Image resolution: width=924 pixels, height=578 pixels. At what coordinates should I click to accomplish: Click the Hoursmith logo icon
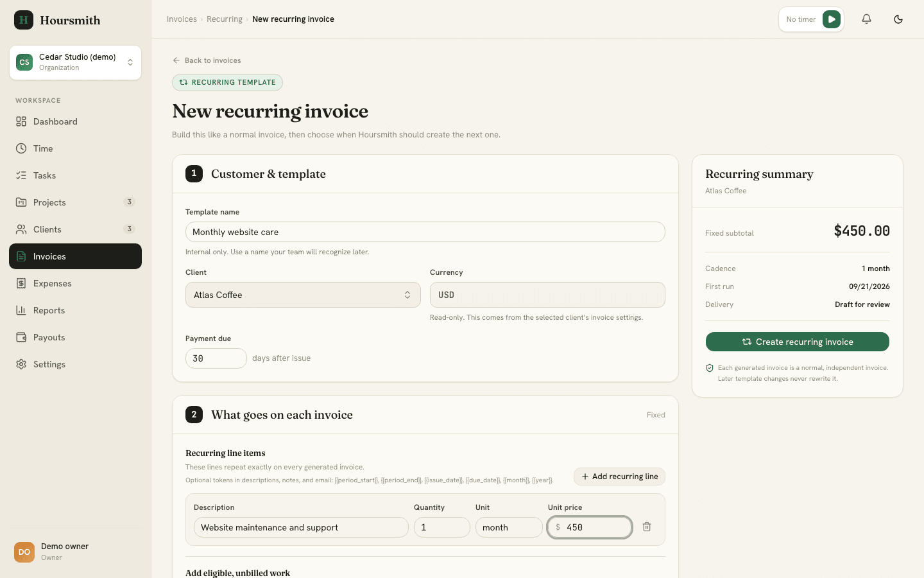pos(24,20)
